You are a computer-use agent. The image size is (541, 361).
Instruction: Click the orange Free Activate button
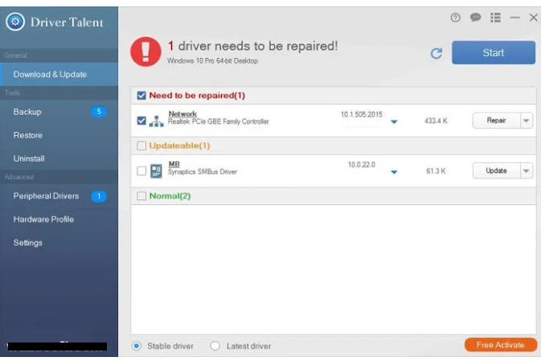[x=500, y=345]
